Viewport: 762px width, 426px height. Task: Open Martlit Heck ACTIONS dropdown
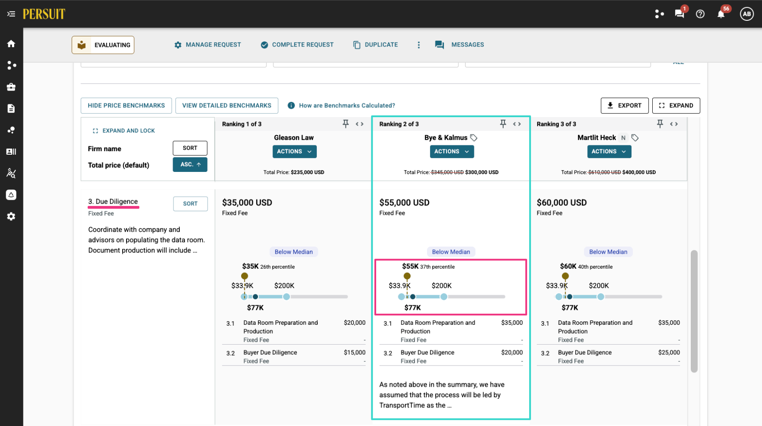609,152
